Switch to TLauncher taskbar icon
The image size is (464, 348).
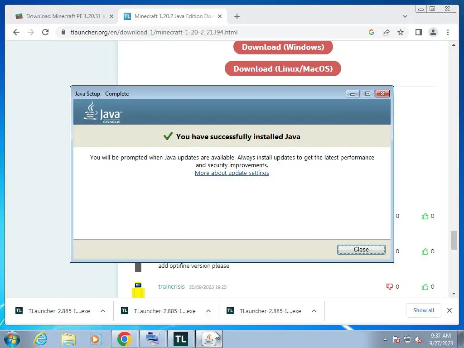pyautogui.click(x=180, y=339)
